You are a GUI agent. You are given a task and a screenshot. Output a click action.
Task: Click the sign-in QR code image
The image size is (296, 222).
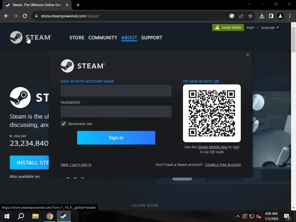(x=212, y=113)
